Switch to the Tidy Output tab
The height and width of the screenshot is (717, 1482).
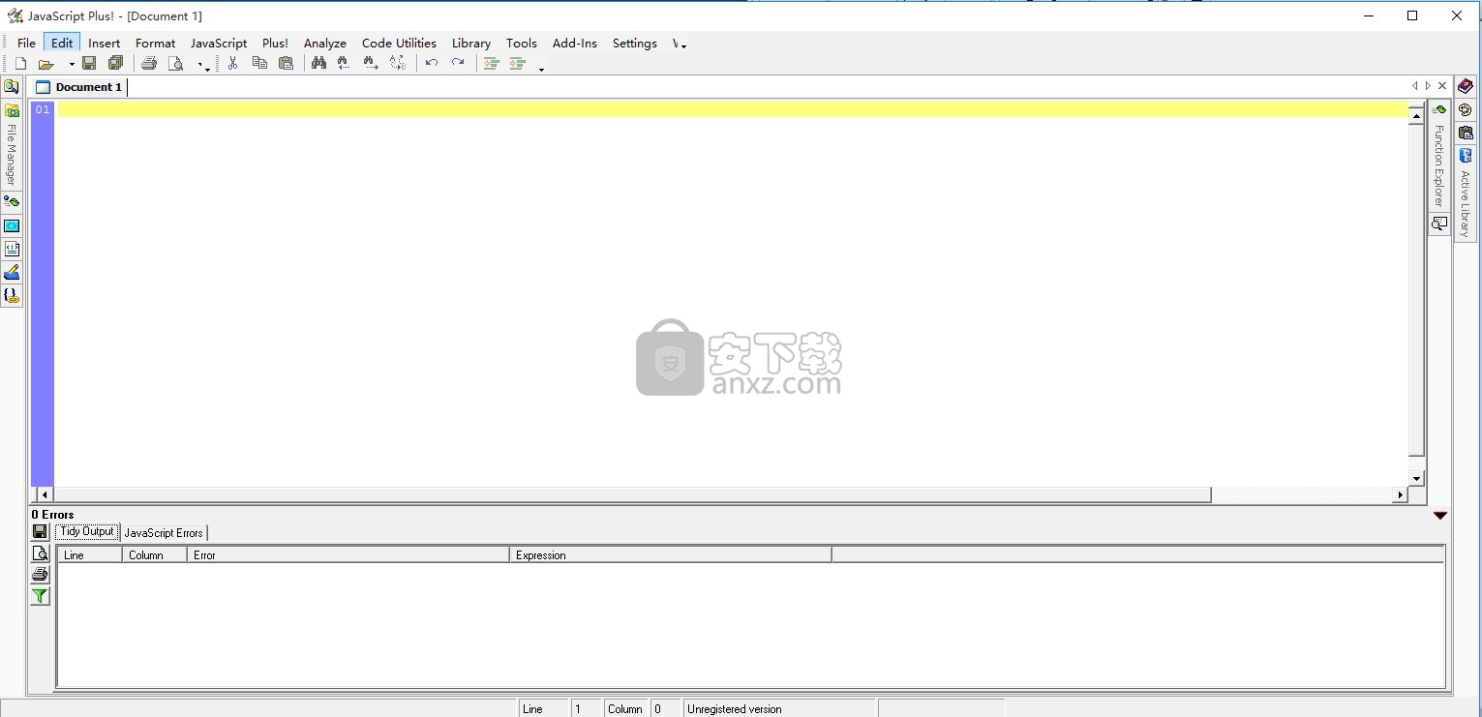[87, 531]
